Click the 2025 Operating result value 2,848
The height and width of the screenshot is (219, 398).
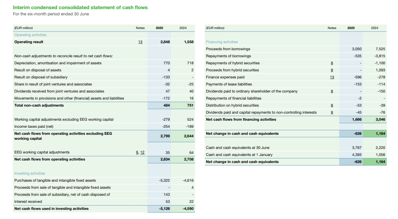165,42
